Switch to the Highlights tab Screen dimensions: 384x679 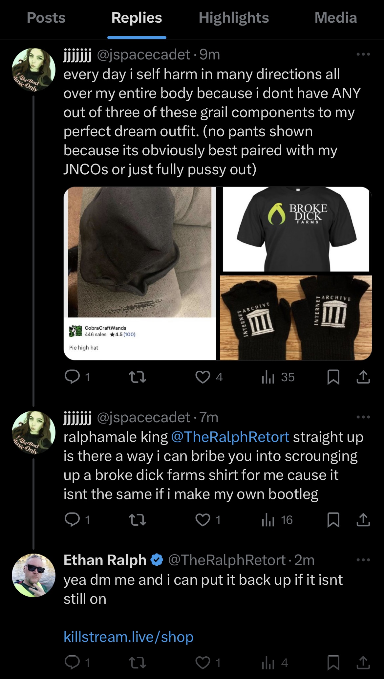(234, 18)
